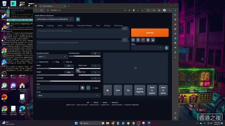Open a new browser tab
Image resolution: width=225 pixels, height=126 pixels.
[x=69, y=6]
